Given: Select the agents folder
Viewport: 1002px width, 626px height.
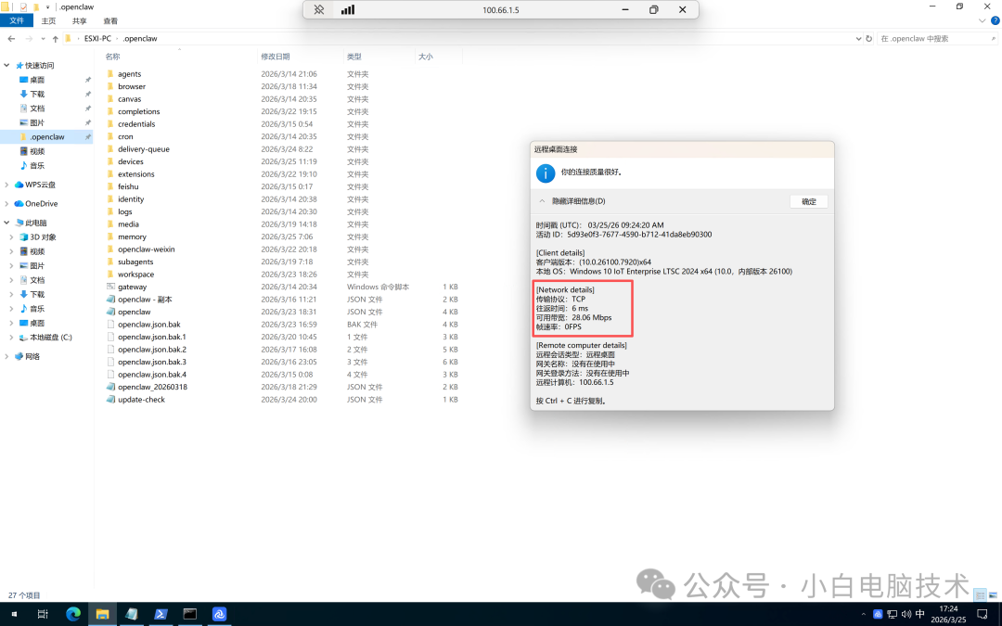Looking at the screenshot, I should (129, 74).
